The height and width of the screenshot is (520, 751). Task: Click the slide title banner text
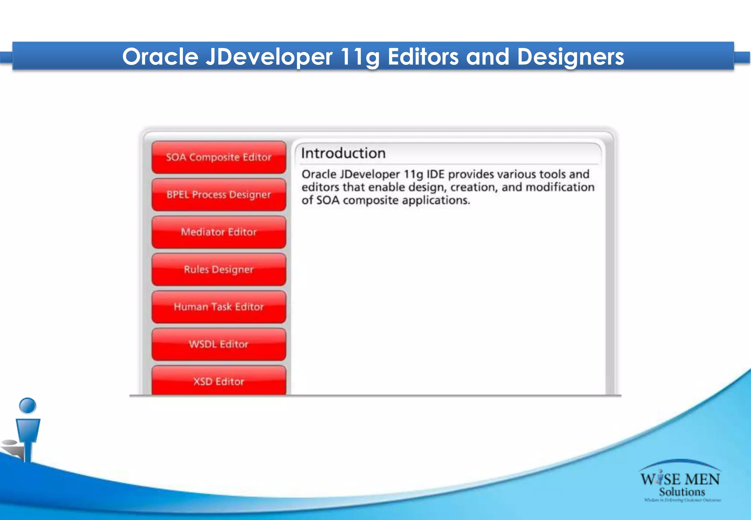coord(373,57)
